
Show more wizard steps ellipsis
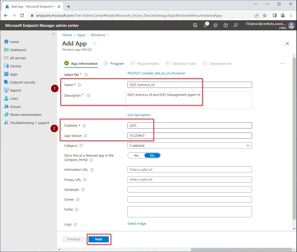[282, 64]
